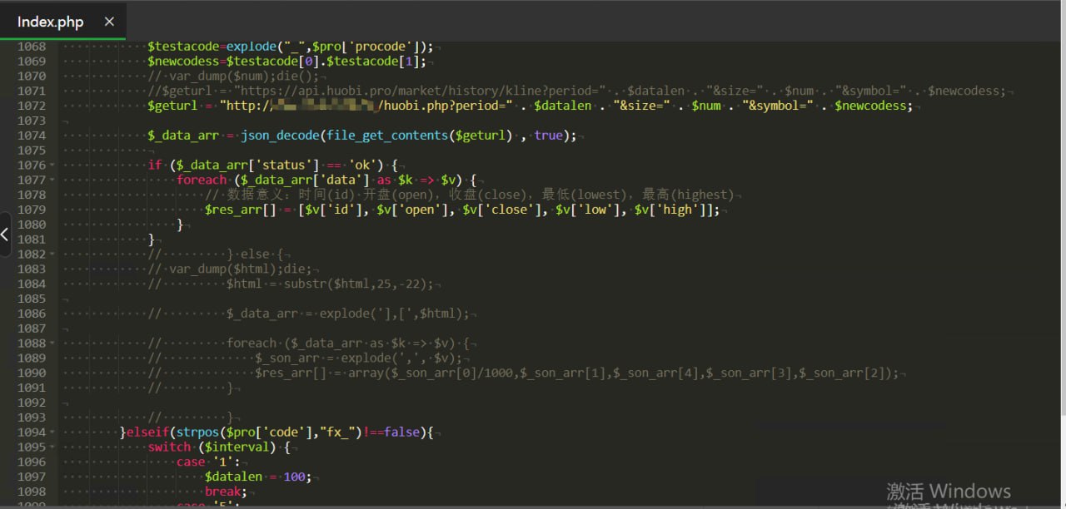The width and height of the screenshot is (1066, 509).
Task: Click line number 1072 in the gutter
Action: [x=32, y=106]
